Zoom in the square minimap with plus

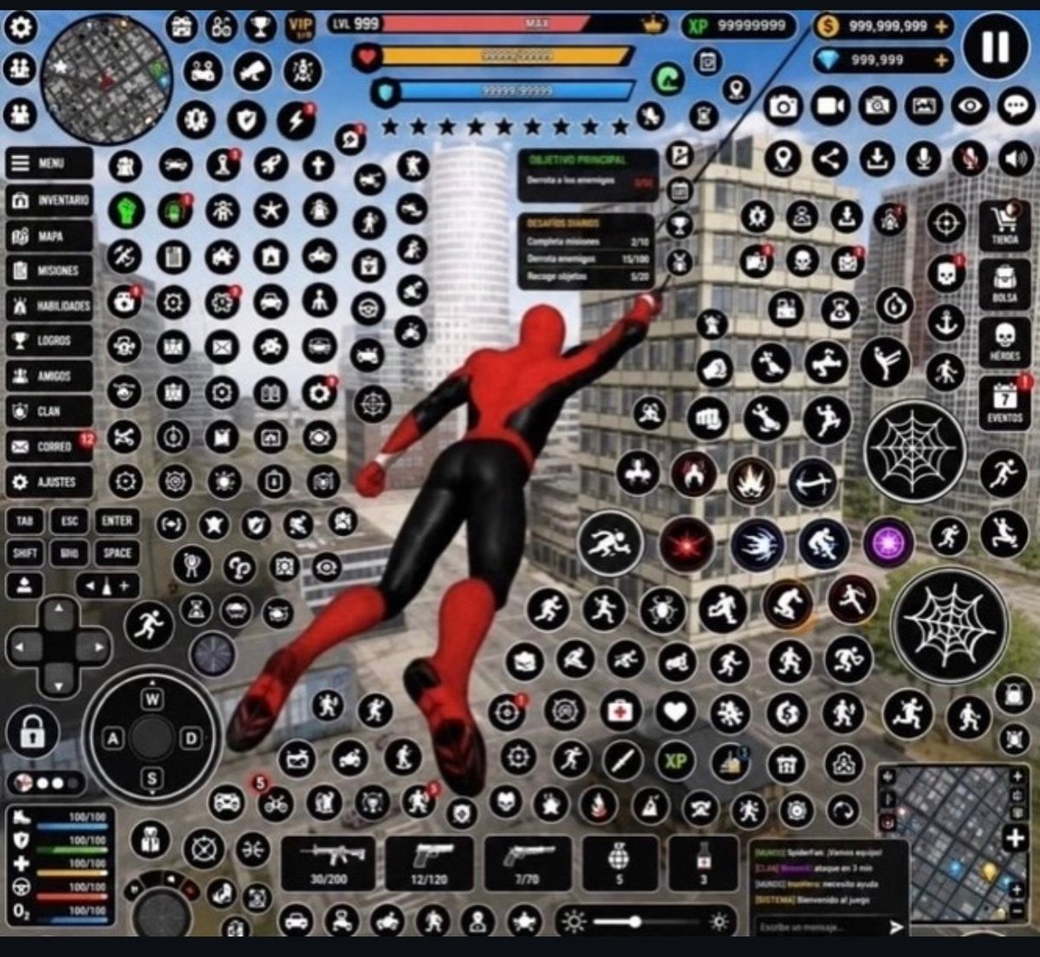[1013, 838]
